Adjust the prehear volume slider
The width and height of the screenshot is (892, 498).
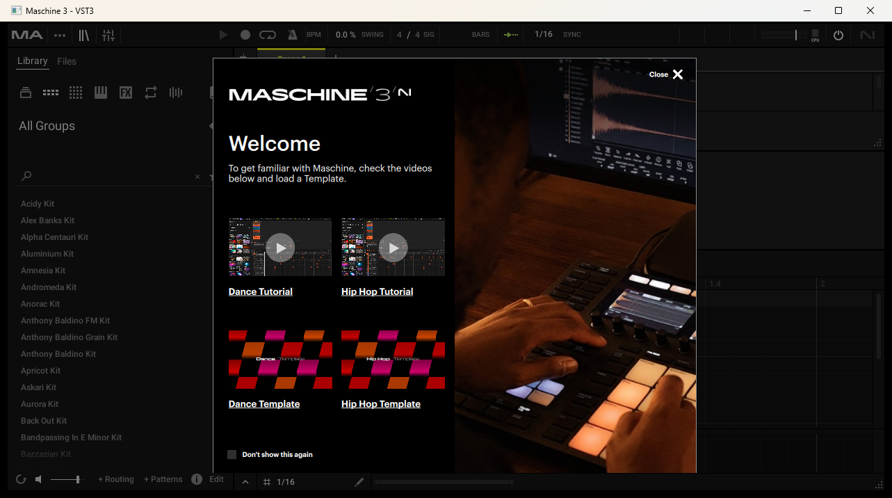coord(67,479)
